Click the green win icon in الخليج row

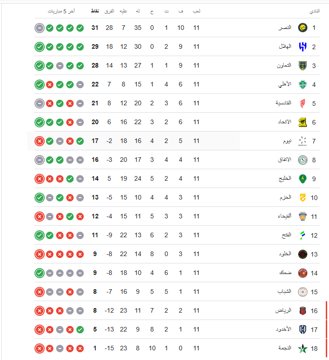pyautogui.click(x=70, y=178)
